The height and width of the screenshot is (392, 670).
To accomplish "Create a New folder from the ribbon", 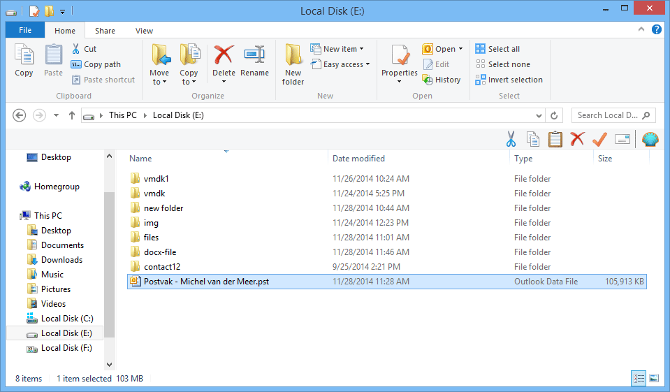I will click(x=293, y=64).
